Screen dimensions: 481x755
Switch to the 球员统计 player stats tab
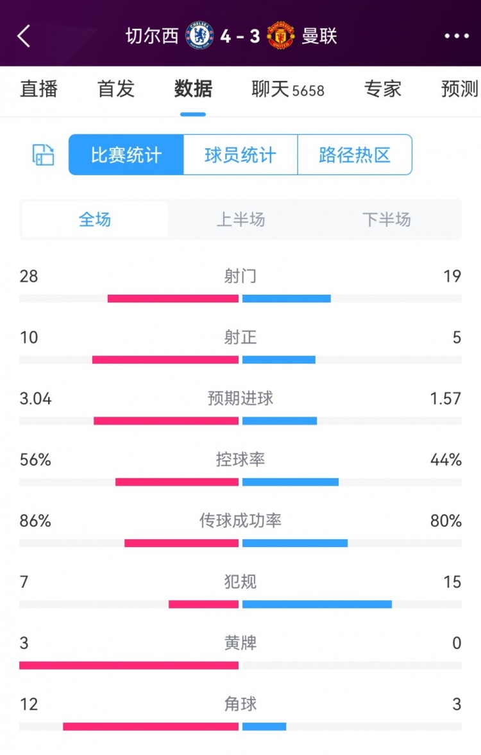coord(239,155)
